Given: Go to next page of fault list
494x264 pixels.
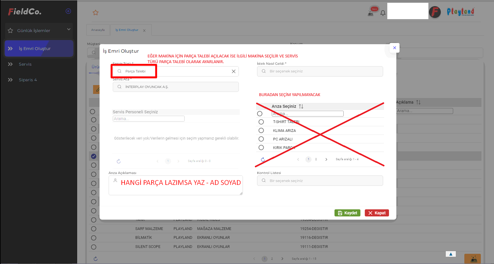Looking at the screenshot, I should [326, 159].
